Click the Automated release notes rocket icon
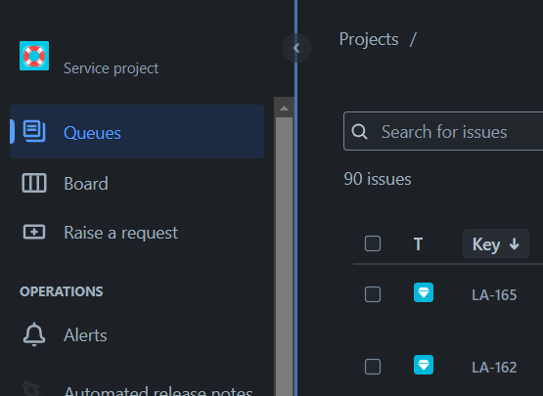Viewport: 543px width, 396px height. click(x=32, y=389)
